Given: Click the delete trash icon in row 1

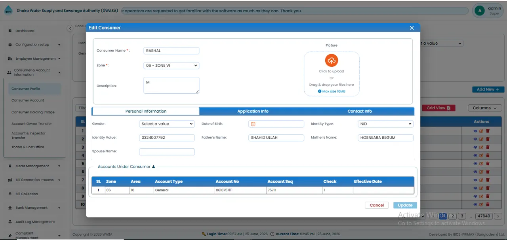Looking at the screenshot, I should [x=488, y=131].
